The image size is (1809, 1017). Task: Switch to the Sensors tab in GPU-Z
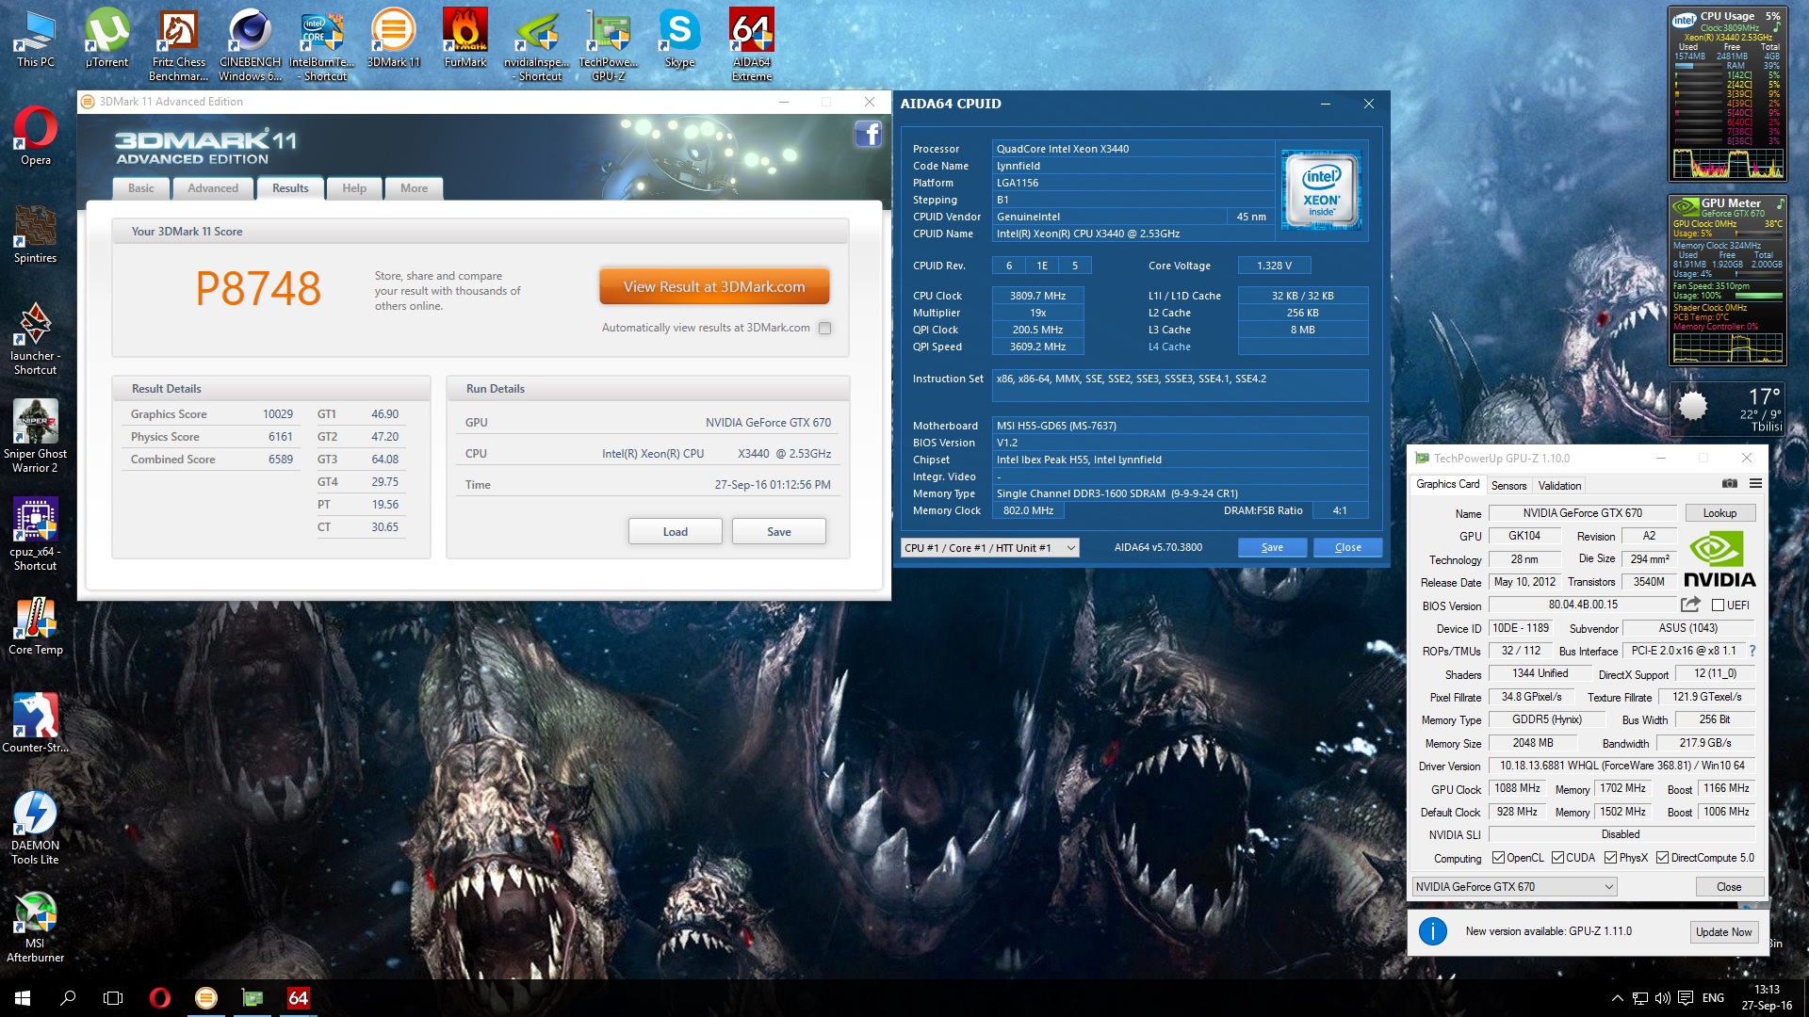coord(1508,485)
